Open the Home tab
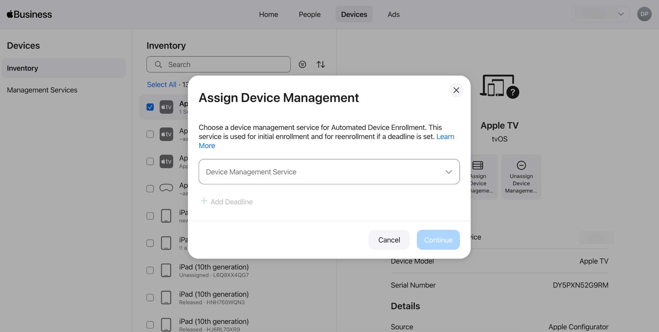 (x=269, y=14)
